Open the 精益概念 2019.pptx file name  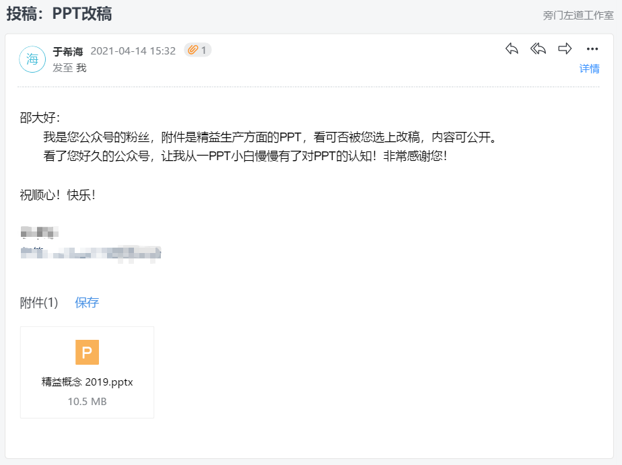click(x=88, y=382)
